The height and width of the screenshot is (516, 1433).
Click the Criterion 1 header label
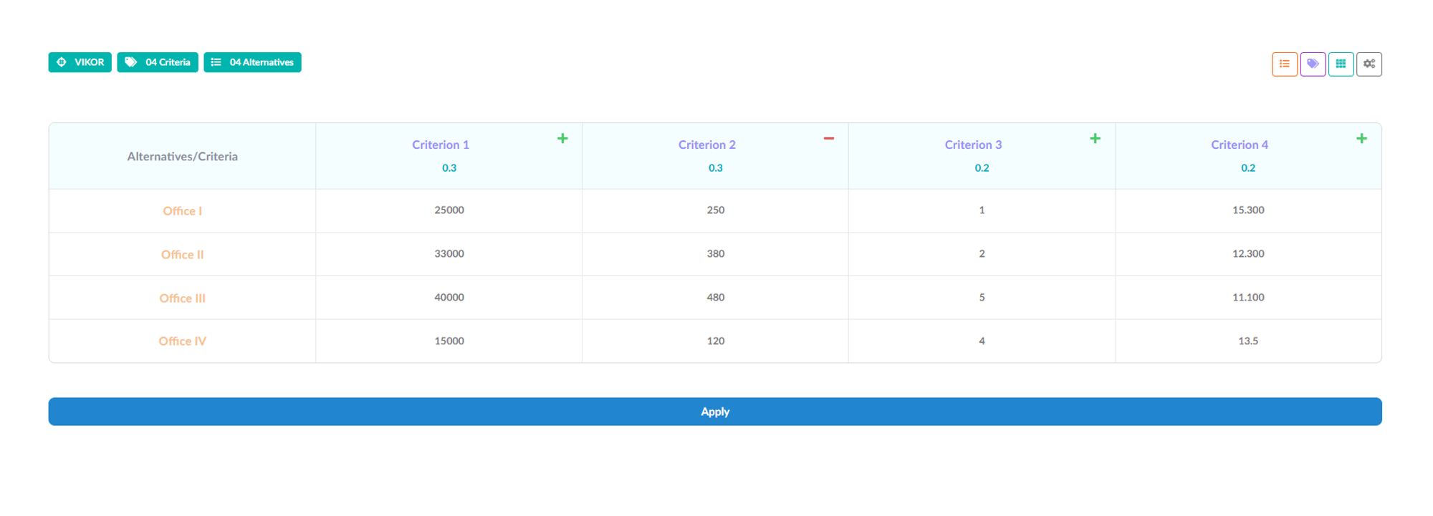click(441, 145)
